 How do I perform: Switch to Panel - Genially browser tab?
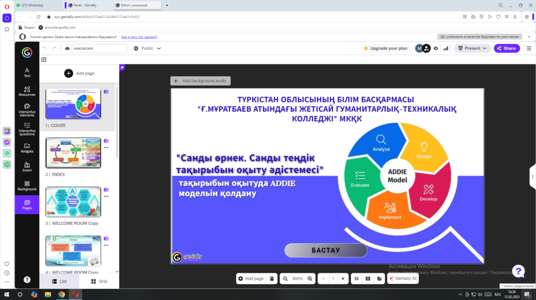89,5
